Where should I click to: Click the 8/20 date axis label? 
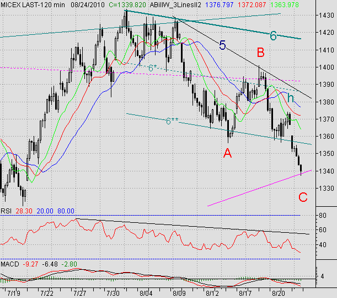pyautogui.click(x=279, y=293)
